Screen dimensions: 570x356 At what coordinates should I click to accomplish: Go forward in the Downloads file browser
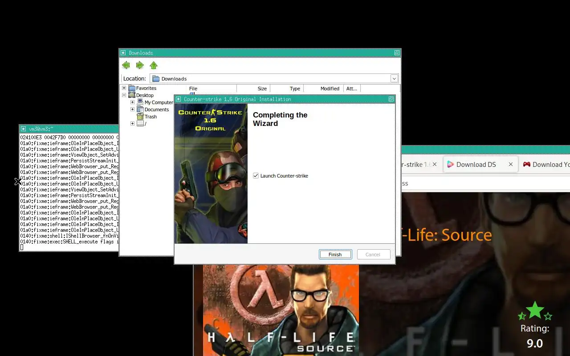pos(140,65)
